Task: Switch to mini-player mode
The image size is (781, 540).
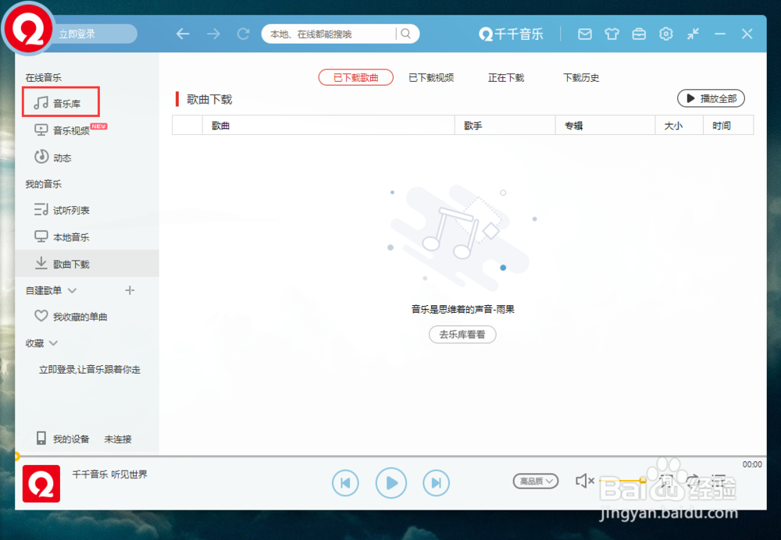Action: point(693,34)
